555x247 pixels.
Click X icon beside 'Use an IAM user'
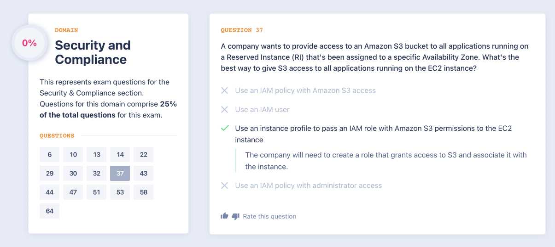[225, 110]
